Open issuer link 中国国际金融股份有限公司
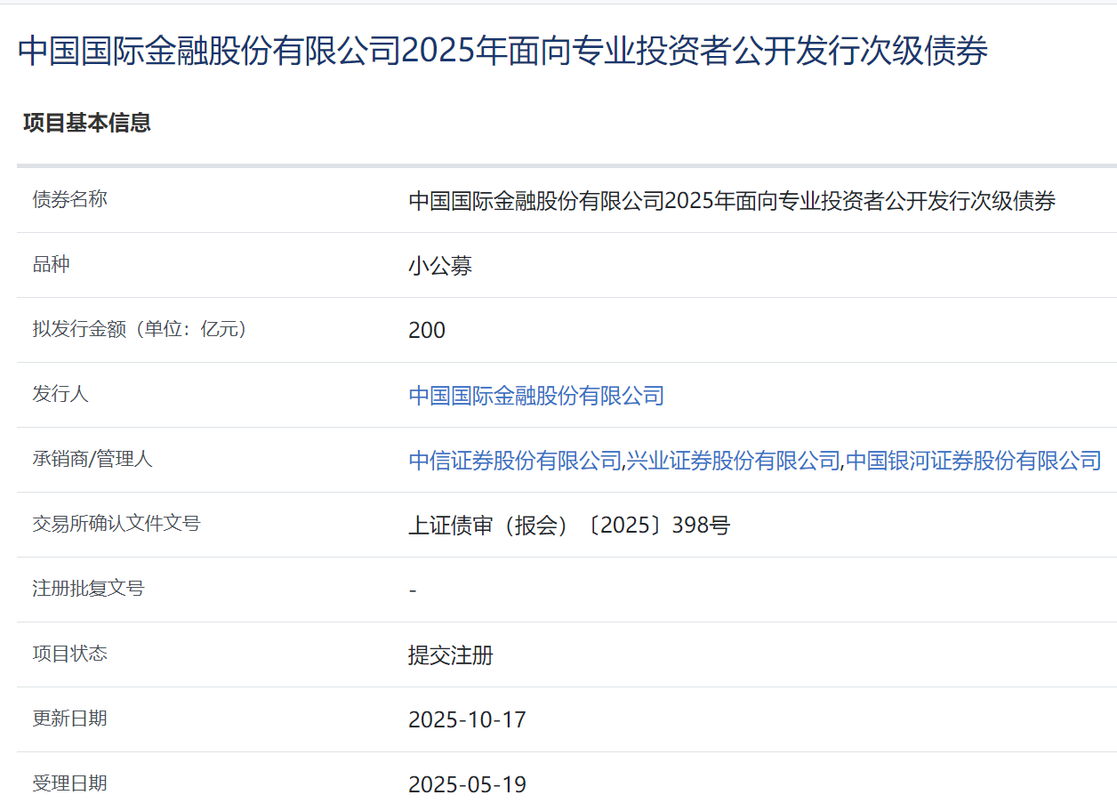 [x=536, y=395]
